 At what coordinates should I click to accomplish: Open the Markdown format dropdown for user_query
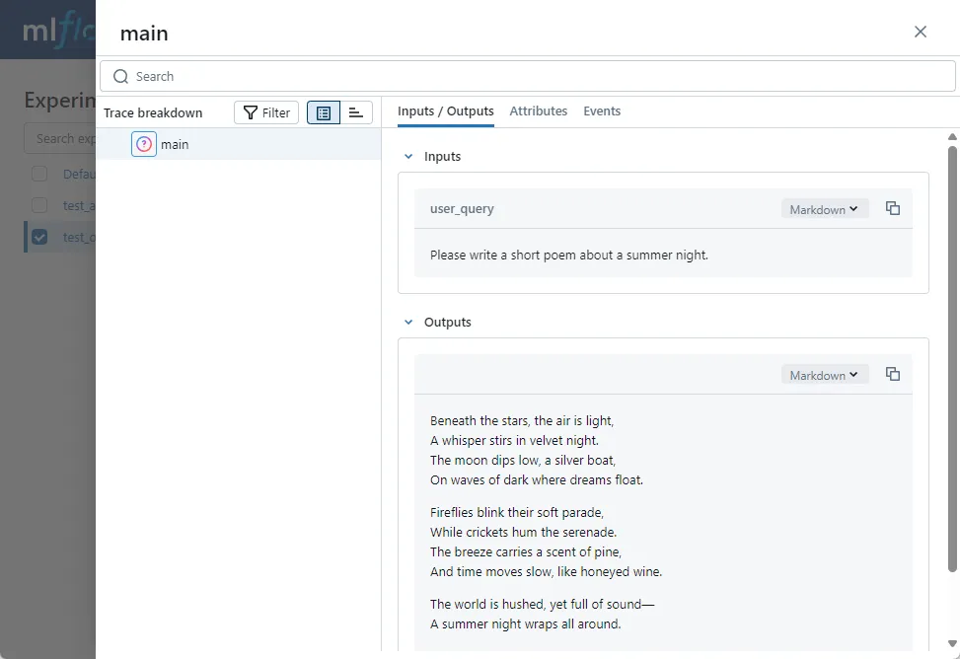click(824, 208)
